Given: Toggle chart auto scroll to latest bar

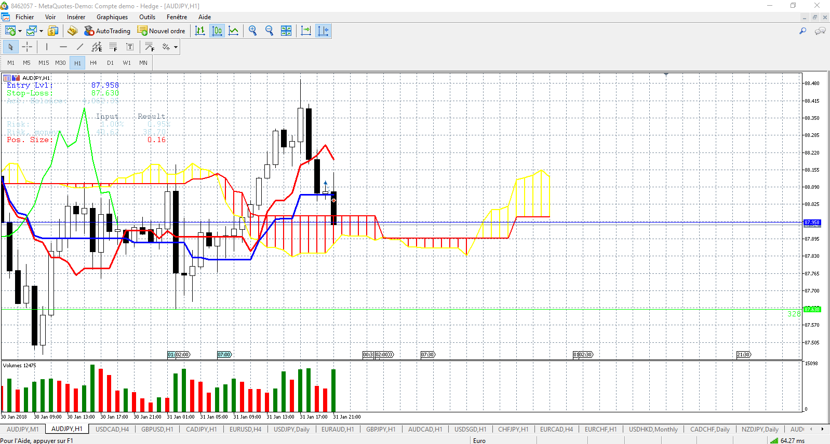Looking at the screenshot, I should (306, 31).
